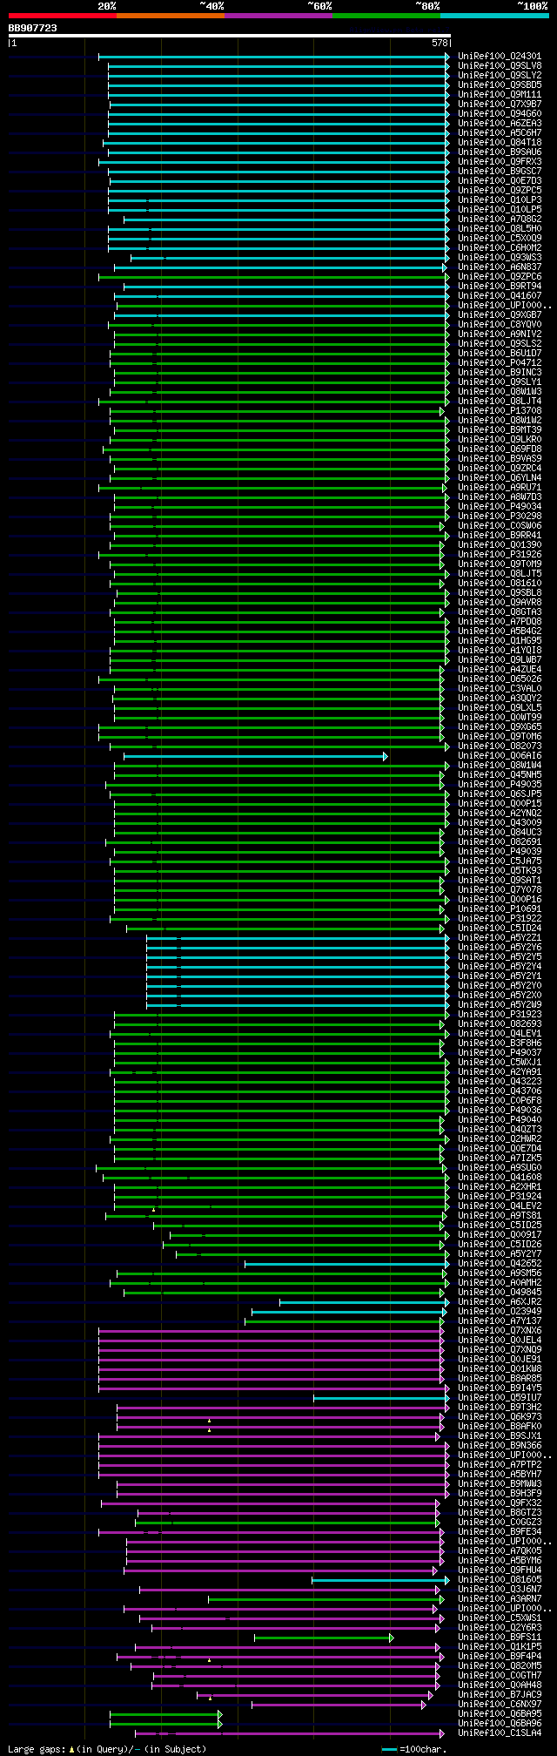The height and width of the screenshot is (1756, 557).
Task: Open hit UniRef100_Q9SLV8
Action: point(500,66)
